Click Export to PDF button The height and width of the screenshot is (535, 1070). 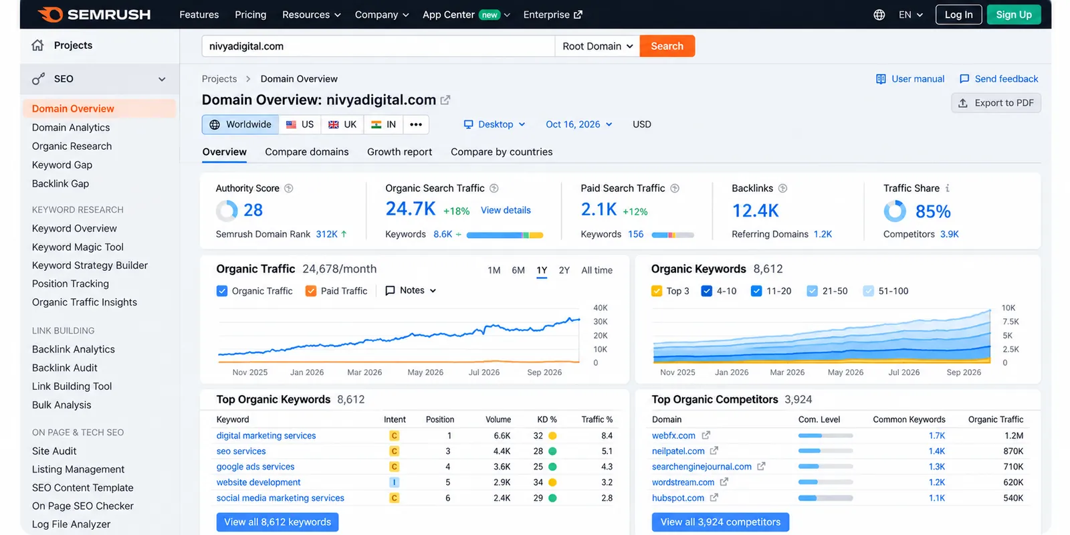pyautogui.click(x=996, y=103)
